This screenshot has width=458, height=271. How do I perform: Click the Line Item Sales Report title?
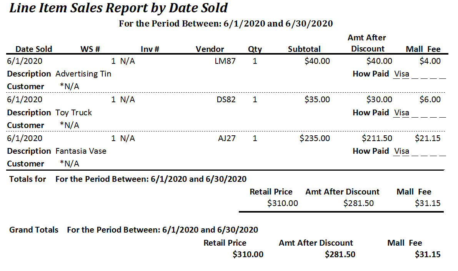pyautogui.click(x=118, y=8)
